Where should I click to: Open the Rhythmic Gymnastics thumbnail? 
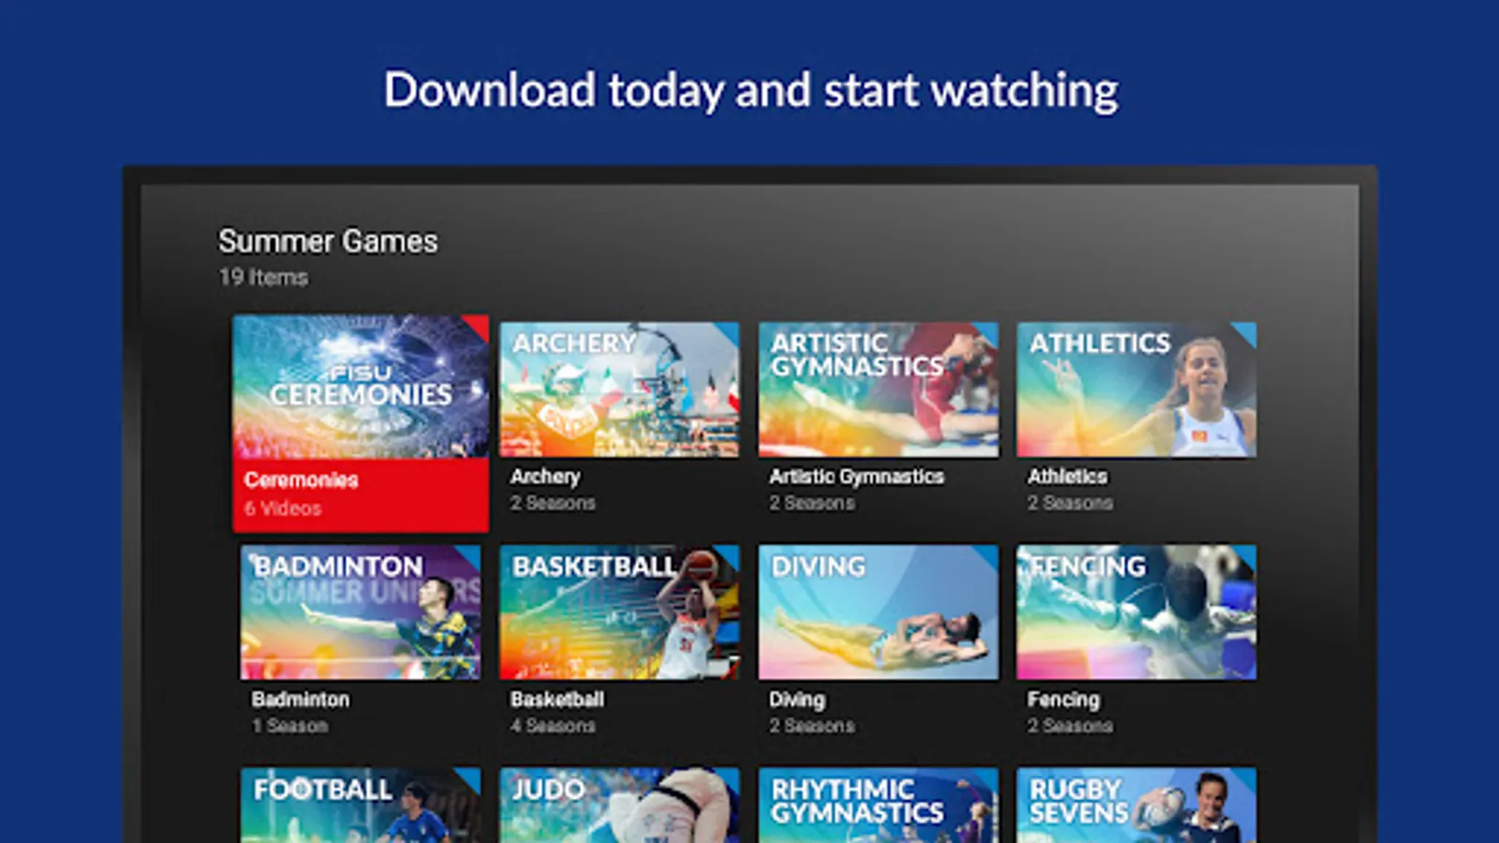[x=878, y=806]
